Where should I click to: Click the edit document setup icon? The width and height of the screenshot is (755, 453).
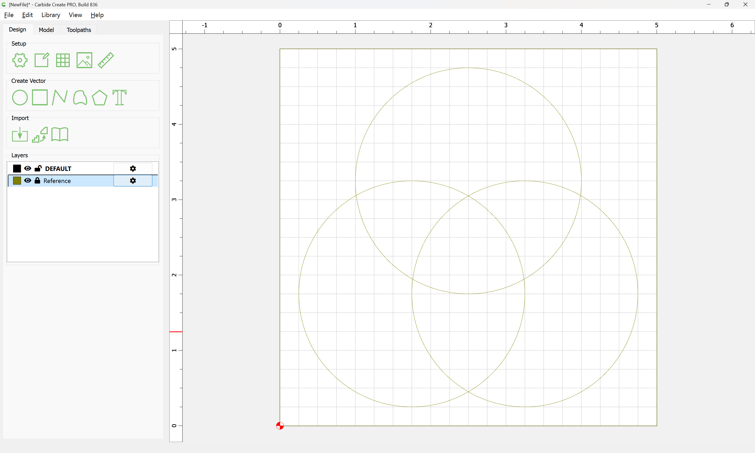coord(41,60)
